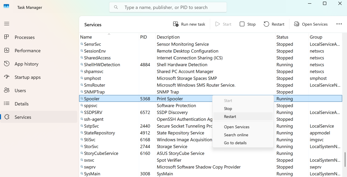
Task: Open the Processes page icon
Action: coord(7,37)
